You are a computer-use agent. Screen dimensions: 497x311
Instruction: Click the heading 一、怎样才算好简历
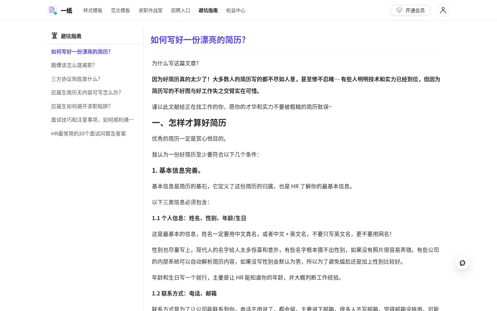pyautogui.click(x=189, y=123)
